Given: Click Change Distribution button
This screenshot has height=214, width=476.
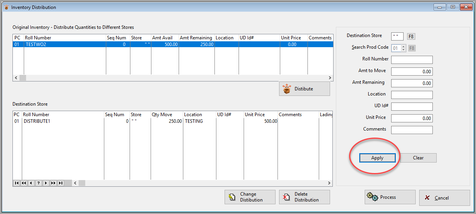Looking at the screenshot, I should click(250, 197).
